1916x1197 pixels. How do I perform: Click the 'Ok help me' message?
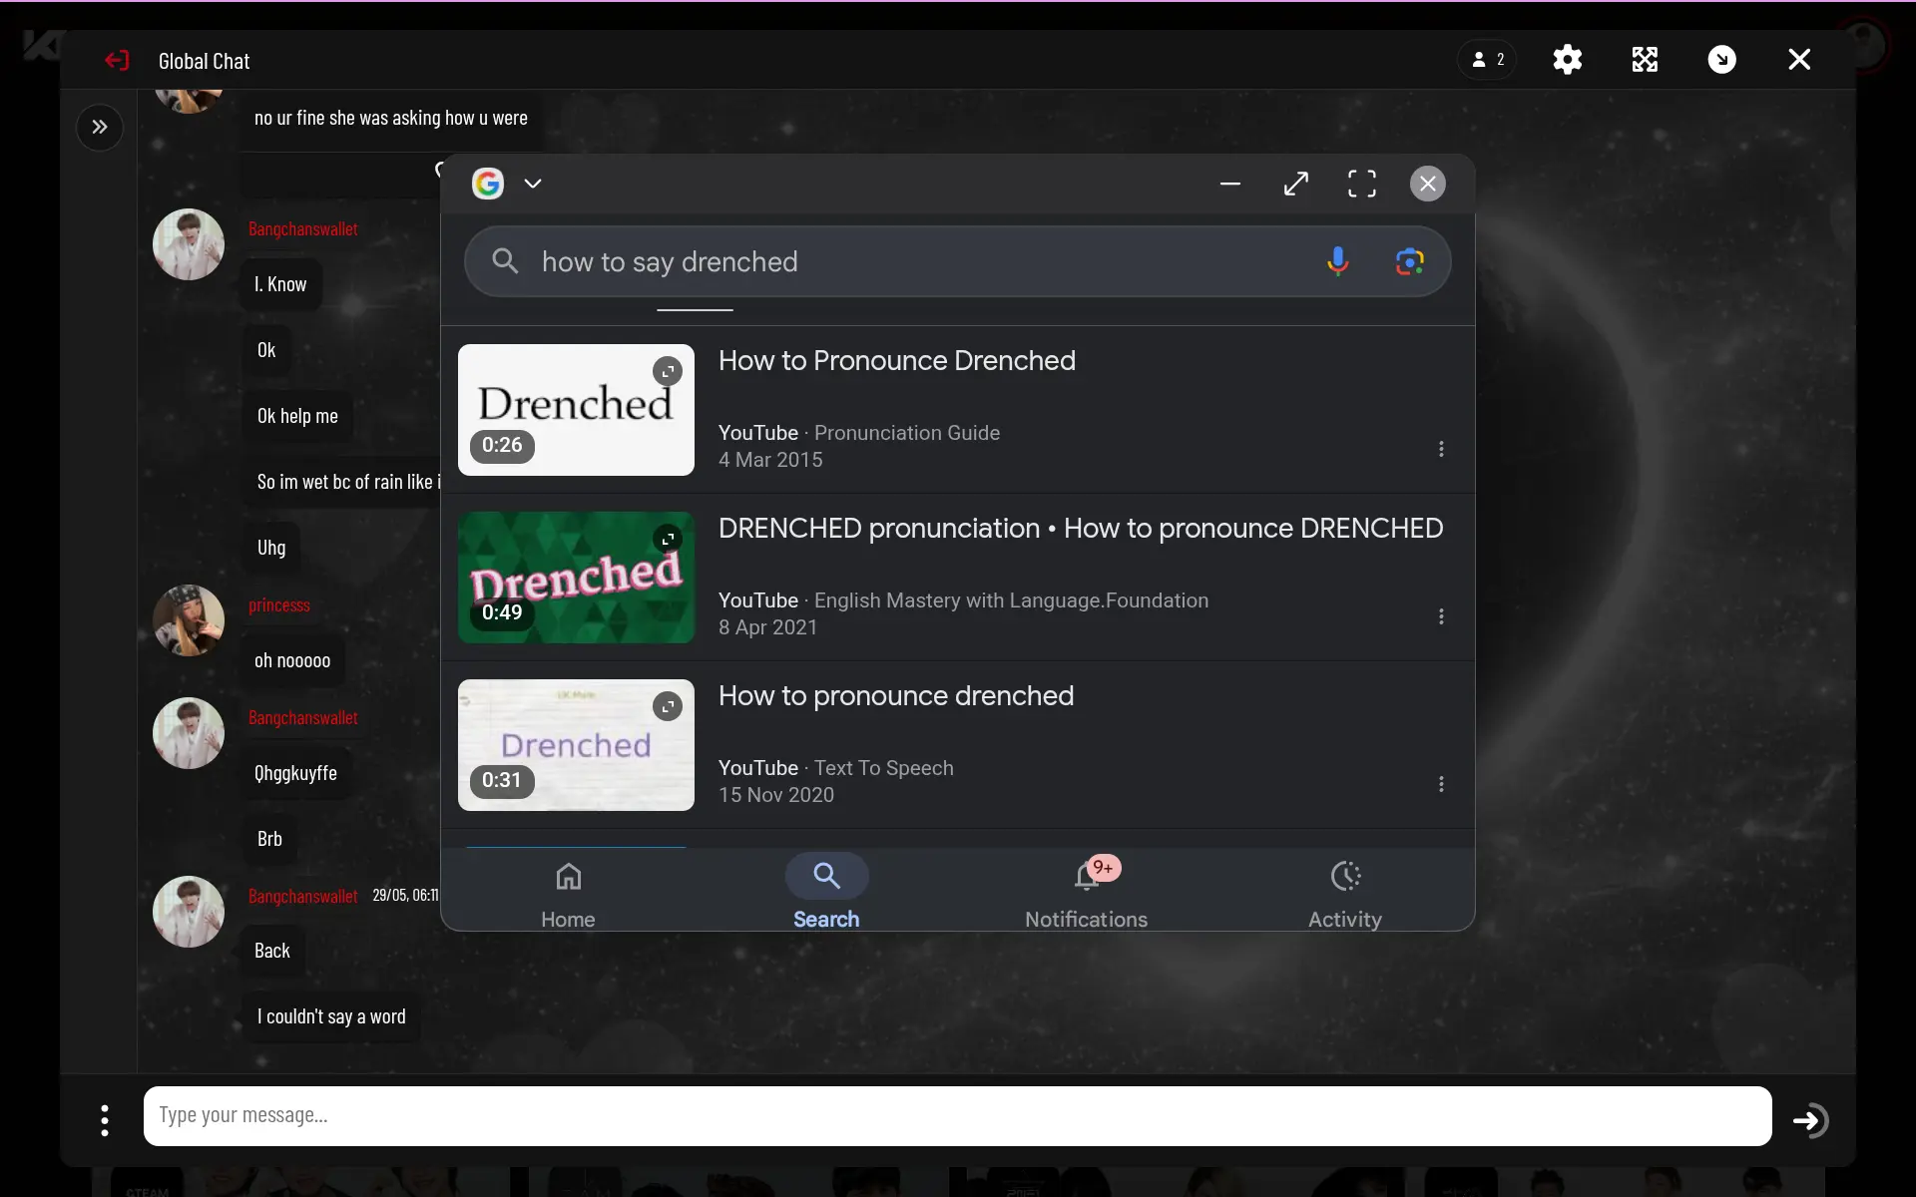point(298,416)
